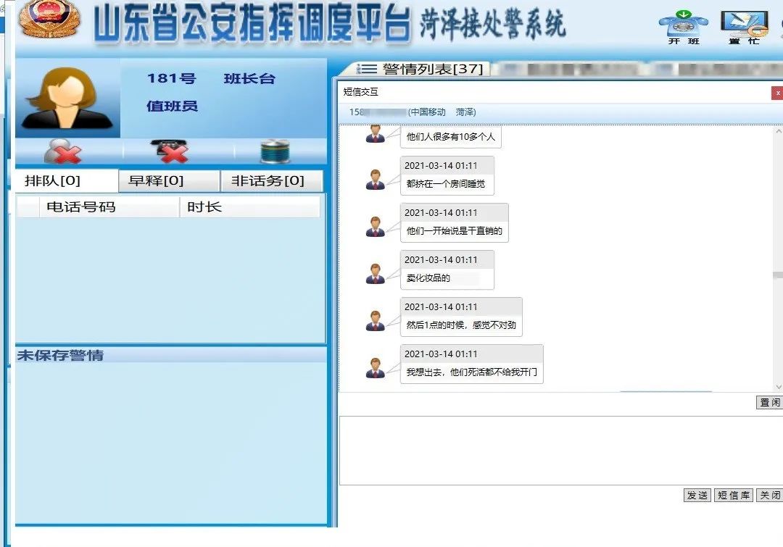Image resolution: width=783 pixels, height=547 pixels.
Task: Click the list icon beside 警情列表
Action: click(x=369, y=70)
